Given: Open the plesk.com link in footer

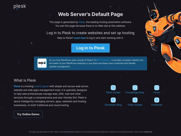Looking at the screenshot, I should pos(148,132).
